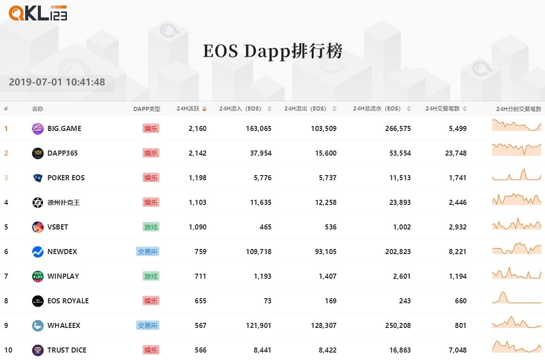Open the VSBET name link
545x360 pixels.
58,227
